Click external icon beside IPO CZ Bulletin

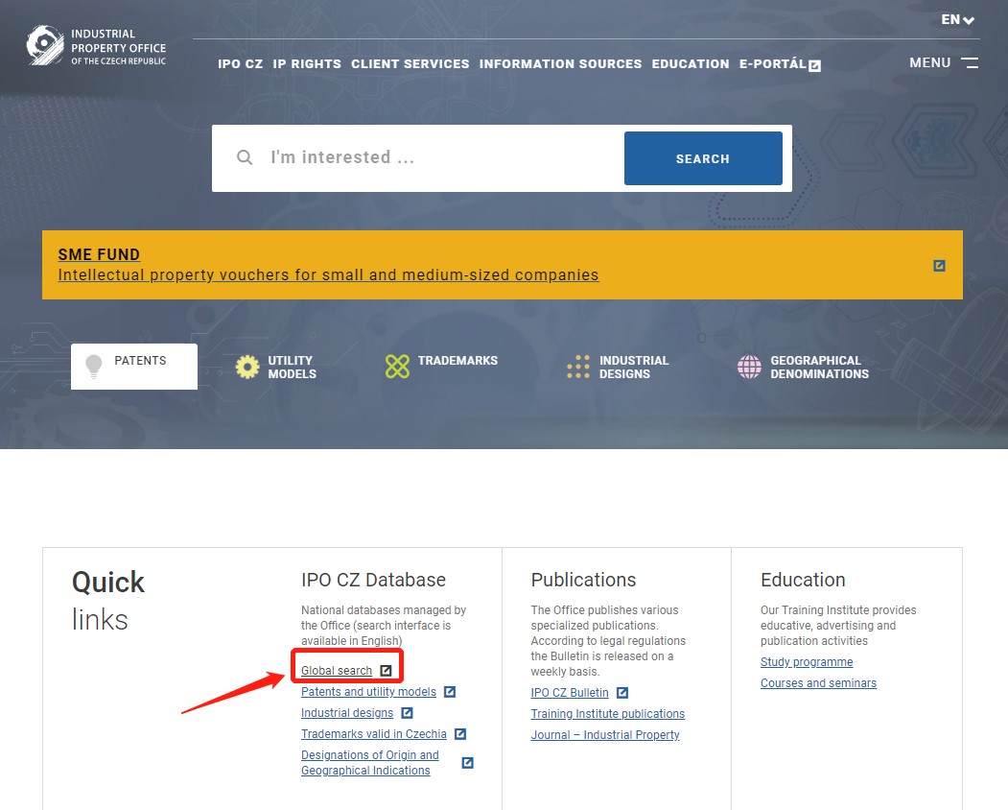pyautogui.click(x=622, y=692)
